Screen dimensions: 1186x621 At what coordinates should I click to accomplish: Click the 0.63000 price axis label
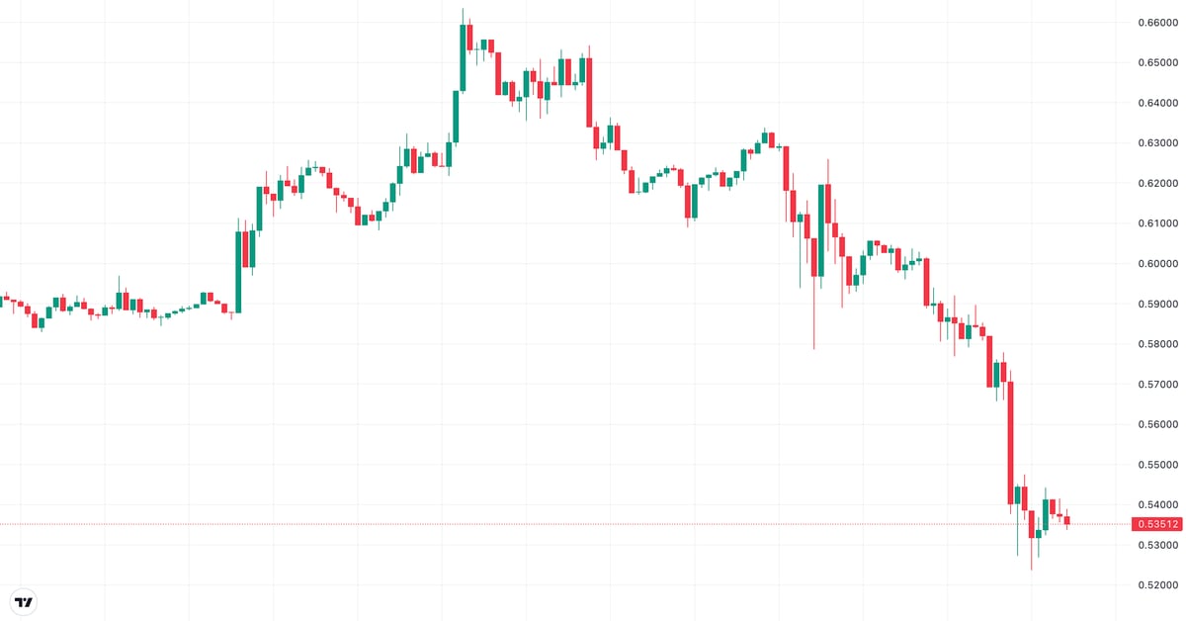[x=1156, y=143]
